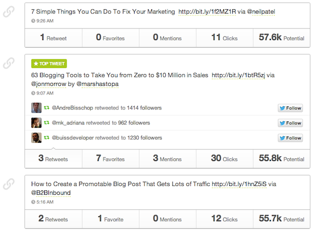Screen dimensions: 312x231
Task: Follow @mk_adriana with the Follow button
Action: tap(290, 123)
